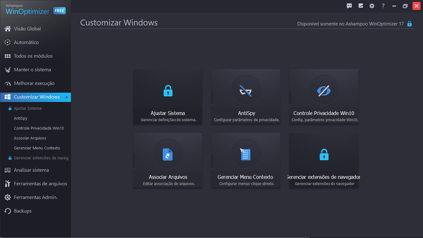Click the text Gerenciar extensões do navegador
The width and height of the screenshot is (423, 238).
click(x=325, y=184)
